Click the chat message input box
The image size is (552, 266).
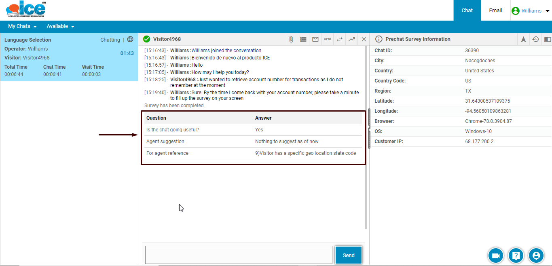[x=239, y=255]
